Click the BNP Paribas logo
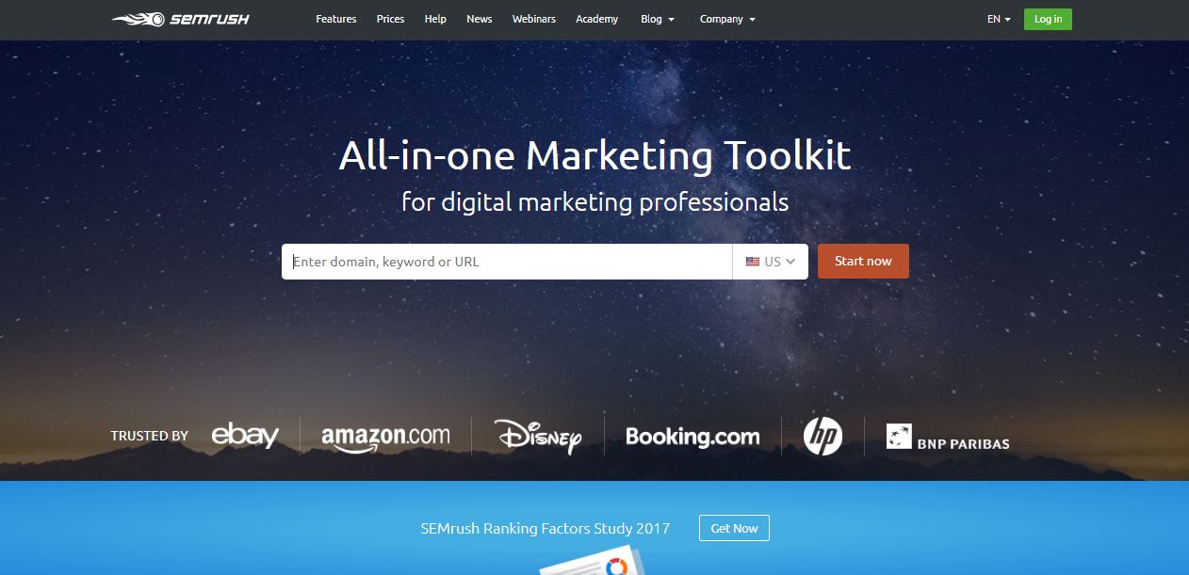 (948, 437)
